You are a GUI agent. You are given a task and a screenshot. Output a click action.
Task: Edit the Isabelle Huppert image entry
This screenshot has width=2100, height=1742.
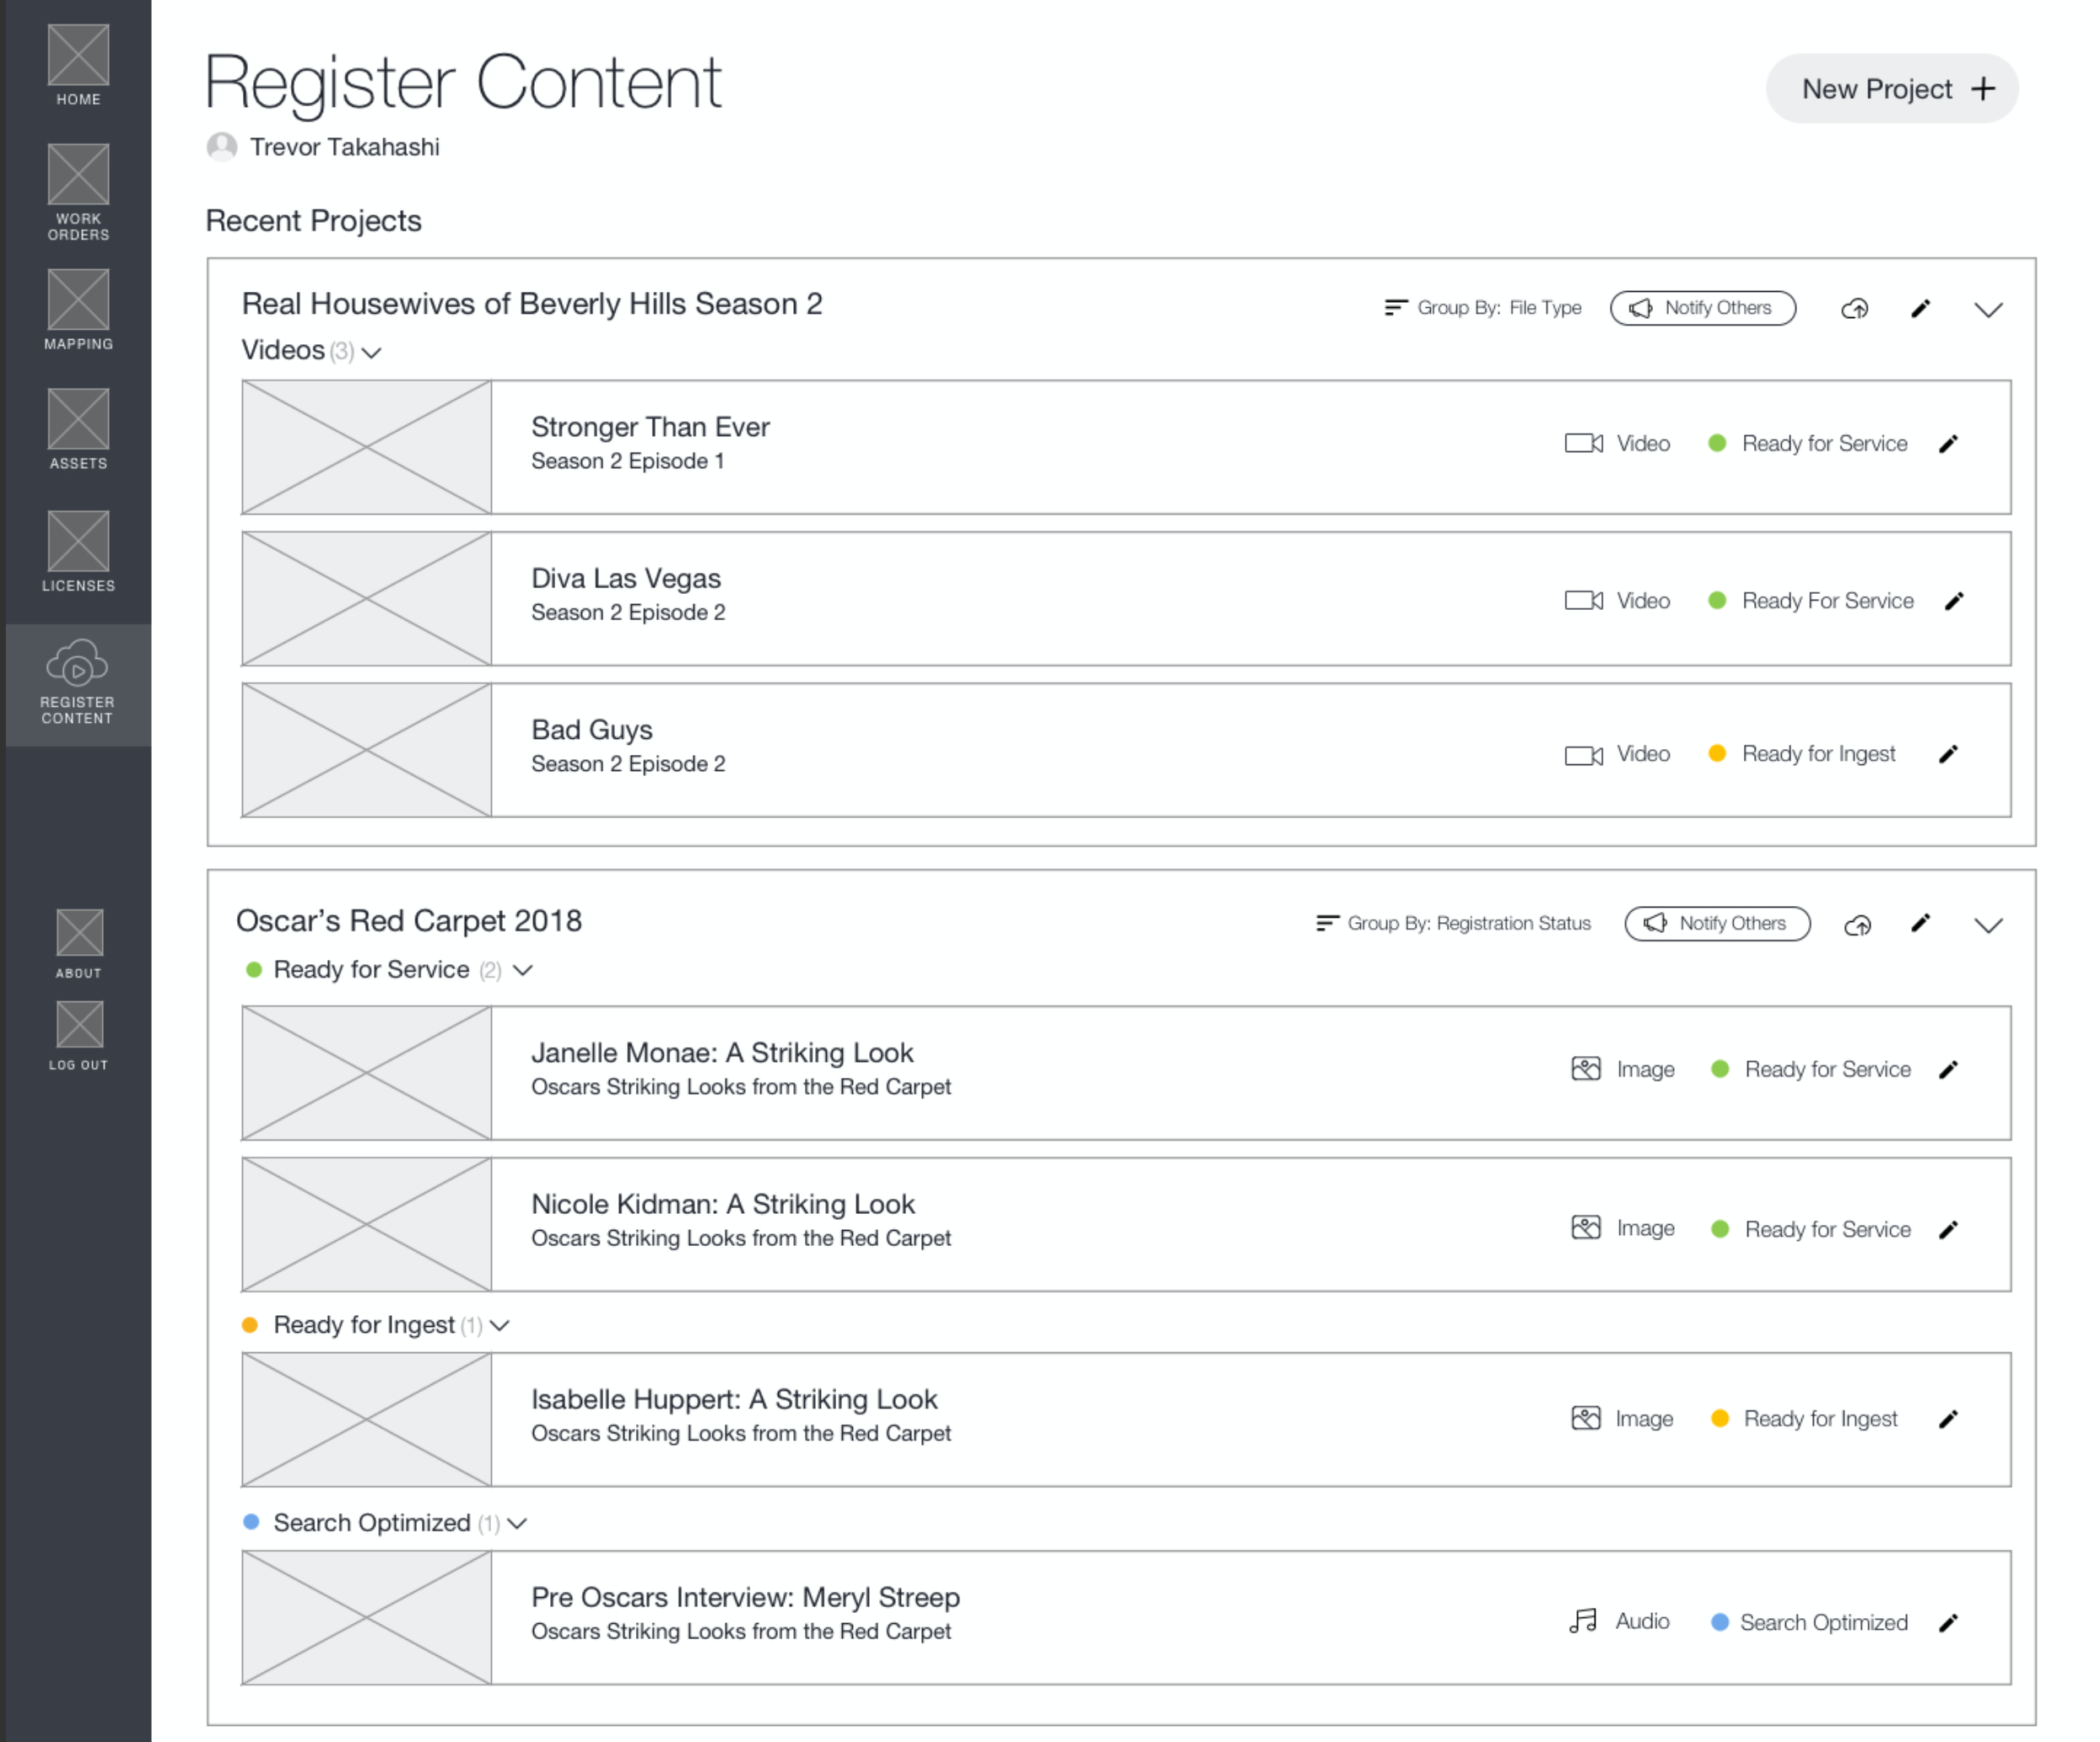coord(1948,1419)
